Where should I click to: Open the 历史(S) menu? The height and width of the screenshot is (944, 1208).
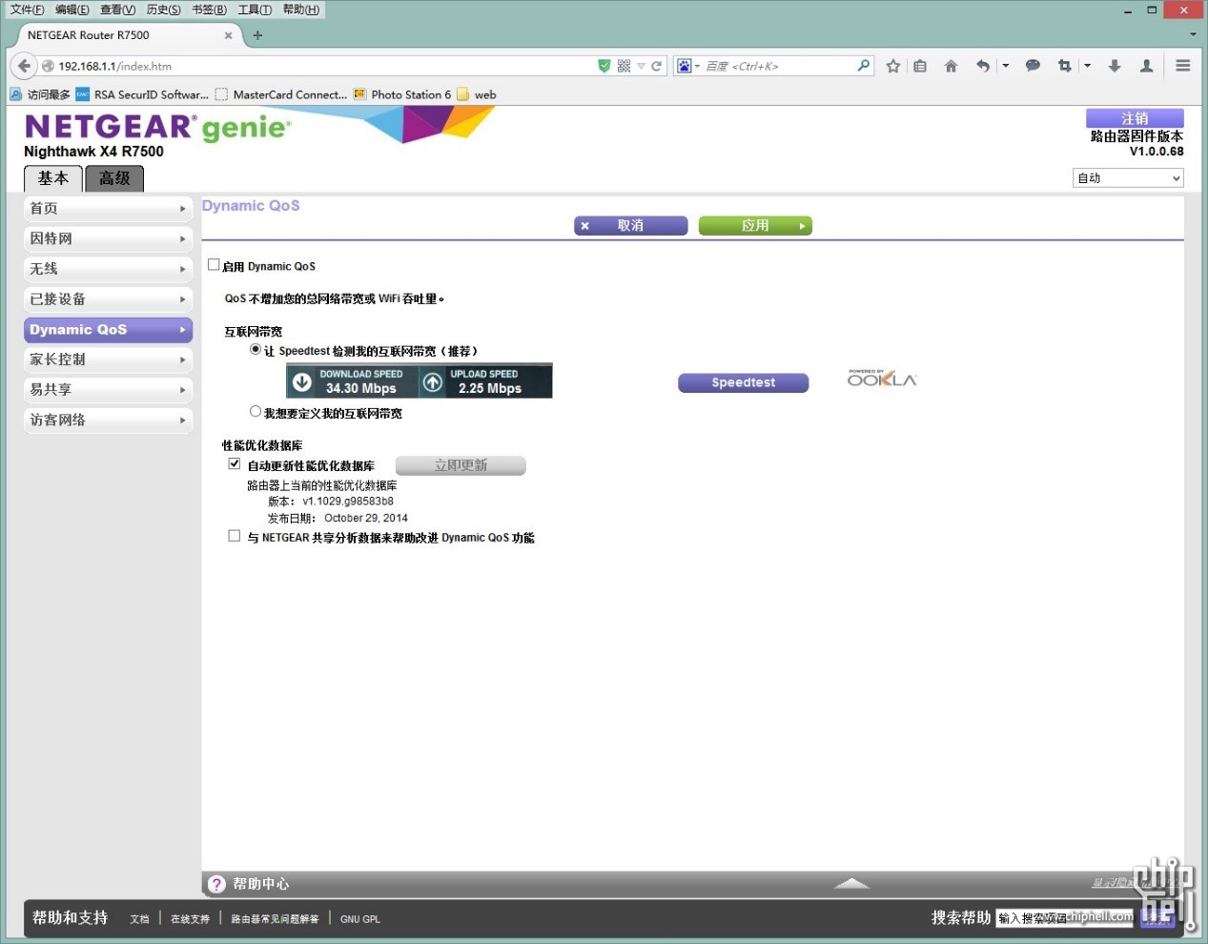click(163, 10)
